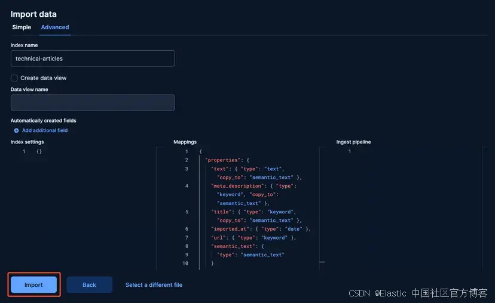The width and height of the screenshot is (495, 303).
Task: Click the Import button
Action: coord(34,284)
